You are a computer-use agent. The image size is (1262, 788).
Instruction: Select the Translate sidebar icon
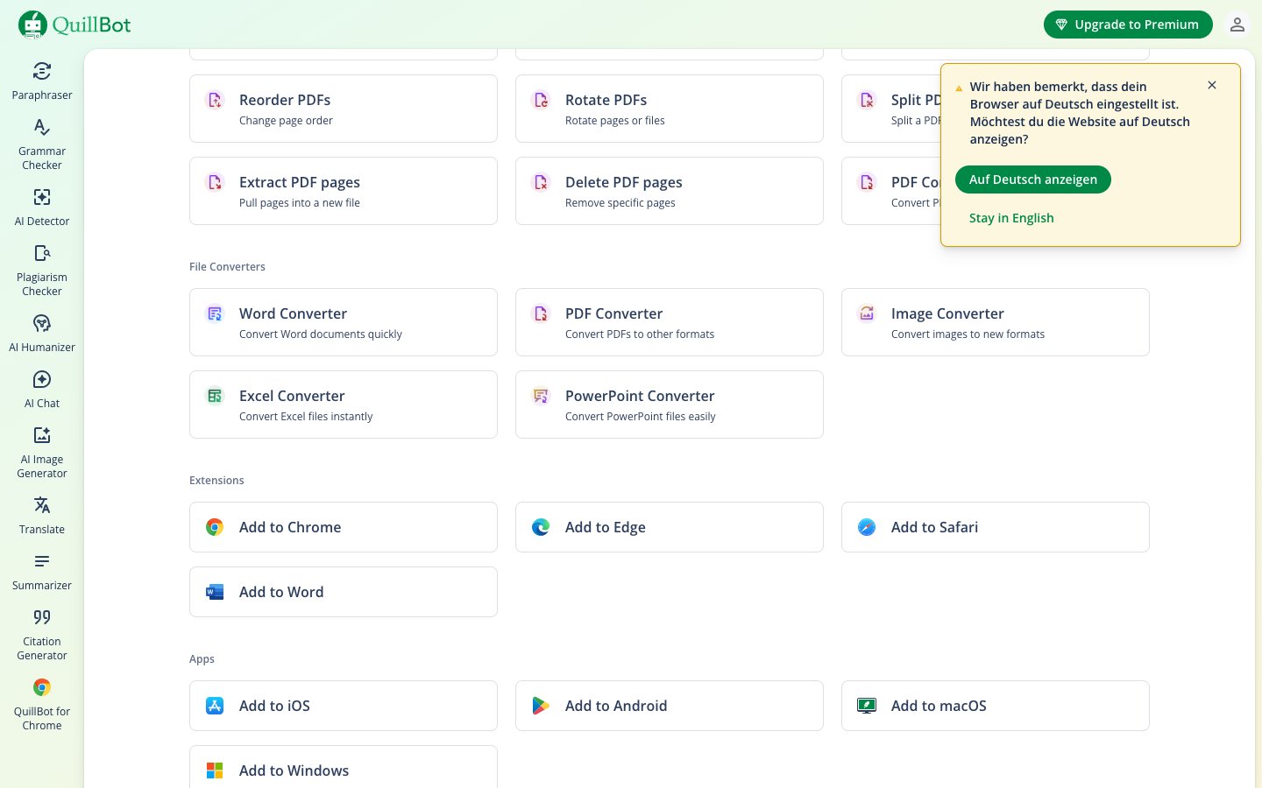(42, 515)
